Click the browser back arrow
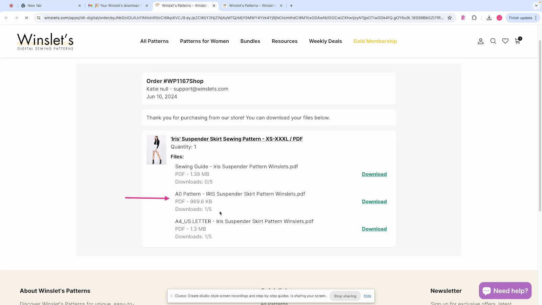This screenshot has height=305, width=542. point(6,18)
